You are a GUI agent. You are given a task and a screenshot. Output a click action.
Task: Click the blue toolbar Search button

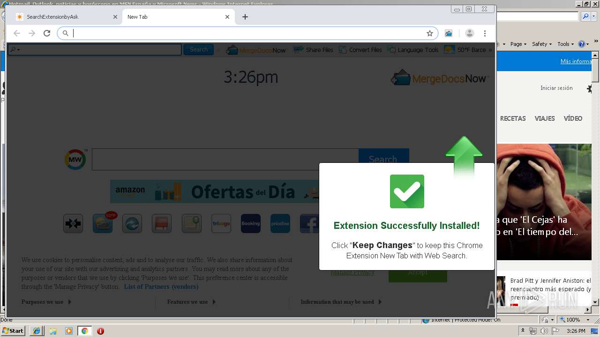198,50
